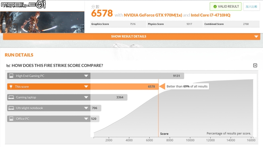Click the Physics Score label
The width and height of the screenshot is (263, 147).
pyautogui.click(x=156, y=24)
